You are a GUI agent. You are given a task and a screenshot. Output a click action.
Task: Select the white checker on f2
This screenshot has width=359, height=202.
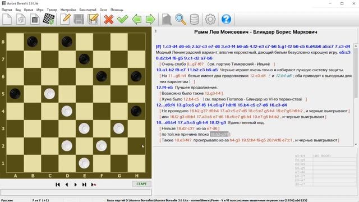point(102,146)
